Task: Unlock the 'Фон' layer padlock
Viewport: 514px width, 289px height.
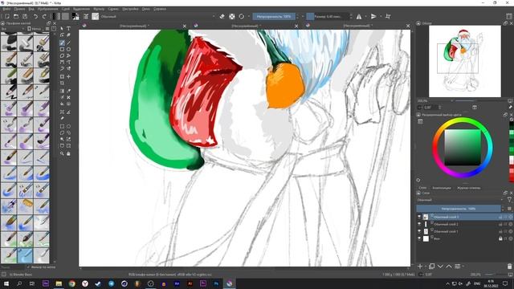Action: (x=500, y=238)
